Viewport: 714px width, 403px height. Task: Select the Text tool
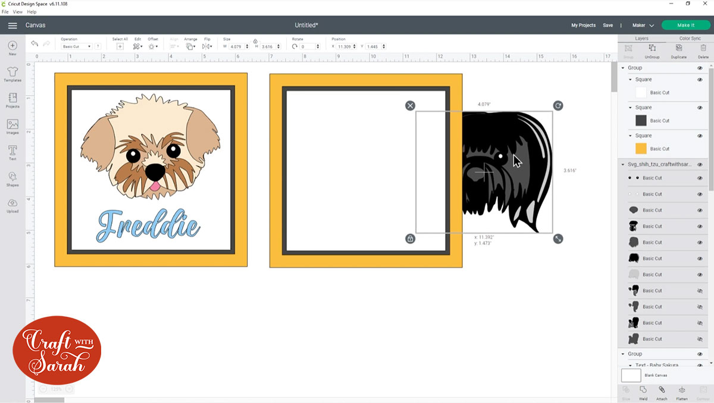[x=12, y=153]
